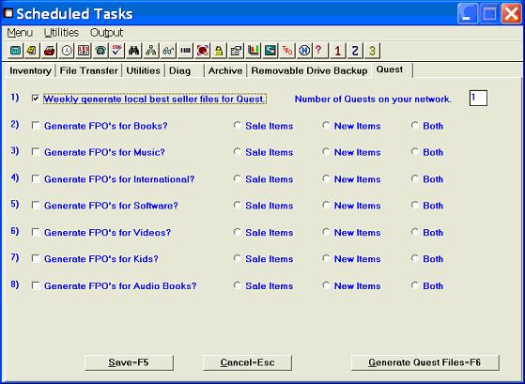
Task: Click the network hierarchy toolbar icon
Action: pos(151,51)
